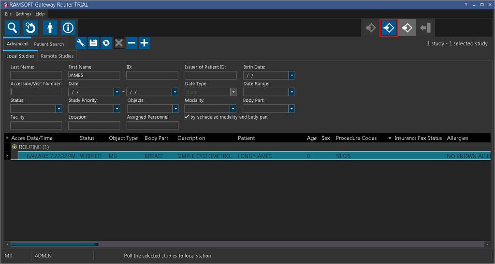The image size is (495, 264).
Task: Toggle 'by scheduled modality and body part' checkbox
Action: (187, 117)
